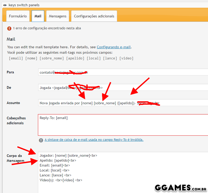Image resolution: width=208 pixels, height=193 pixels.
Task: Switch to the Formulário tab
Action: pyautogui.click(x=18, y=16)
